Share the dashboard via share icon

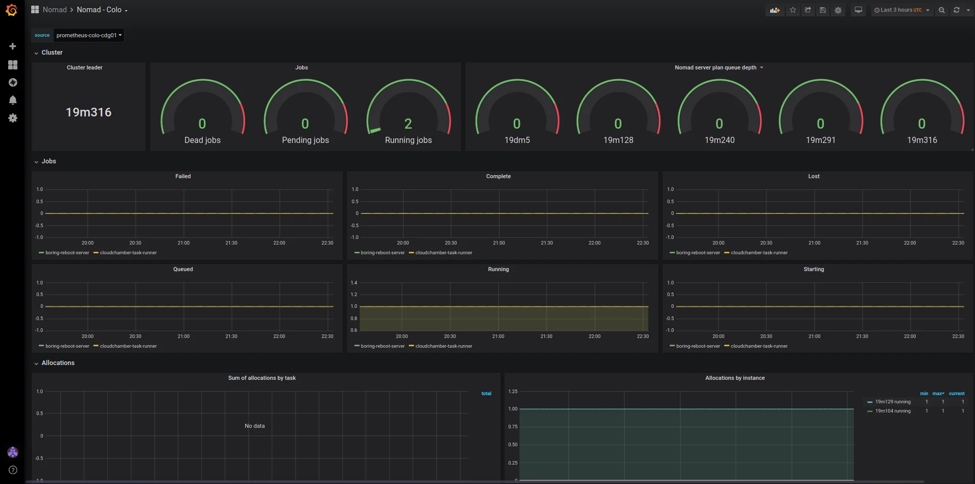coord(807,10)
